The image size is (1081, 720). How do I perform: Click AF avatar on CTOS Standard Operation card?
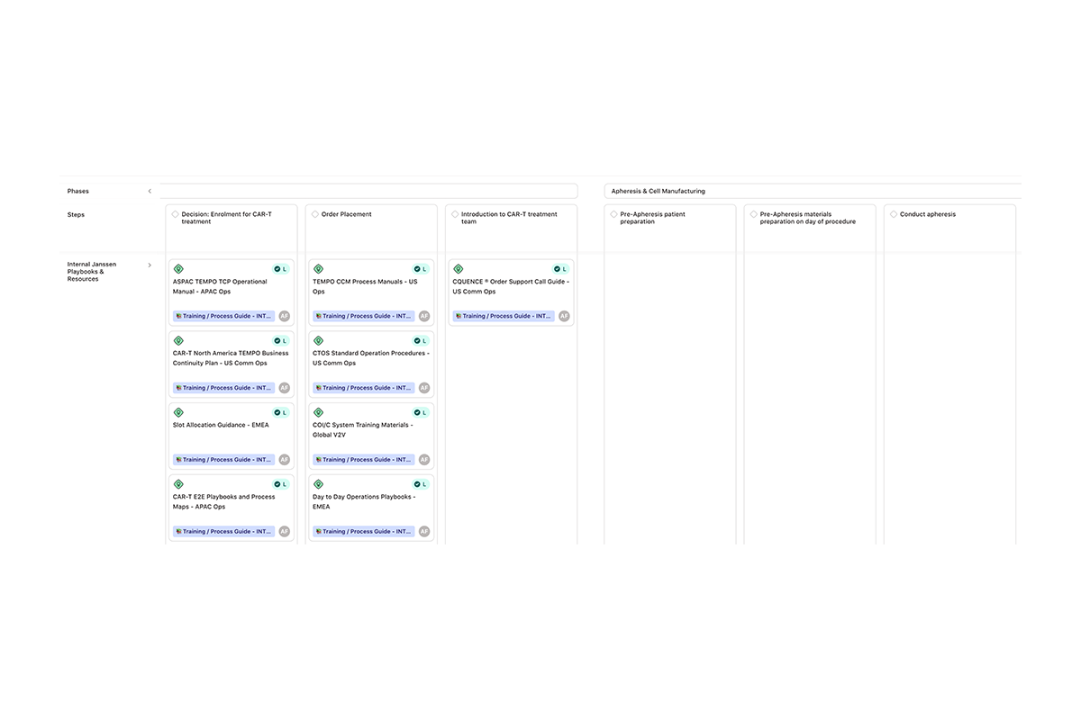424,388
